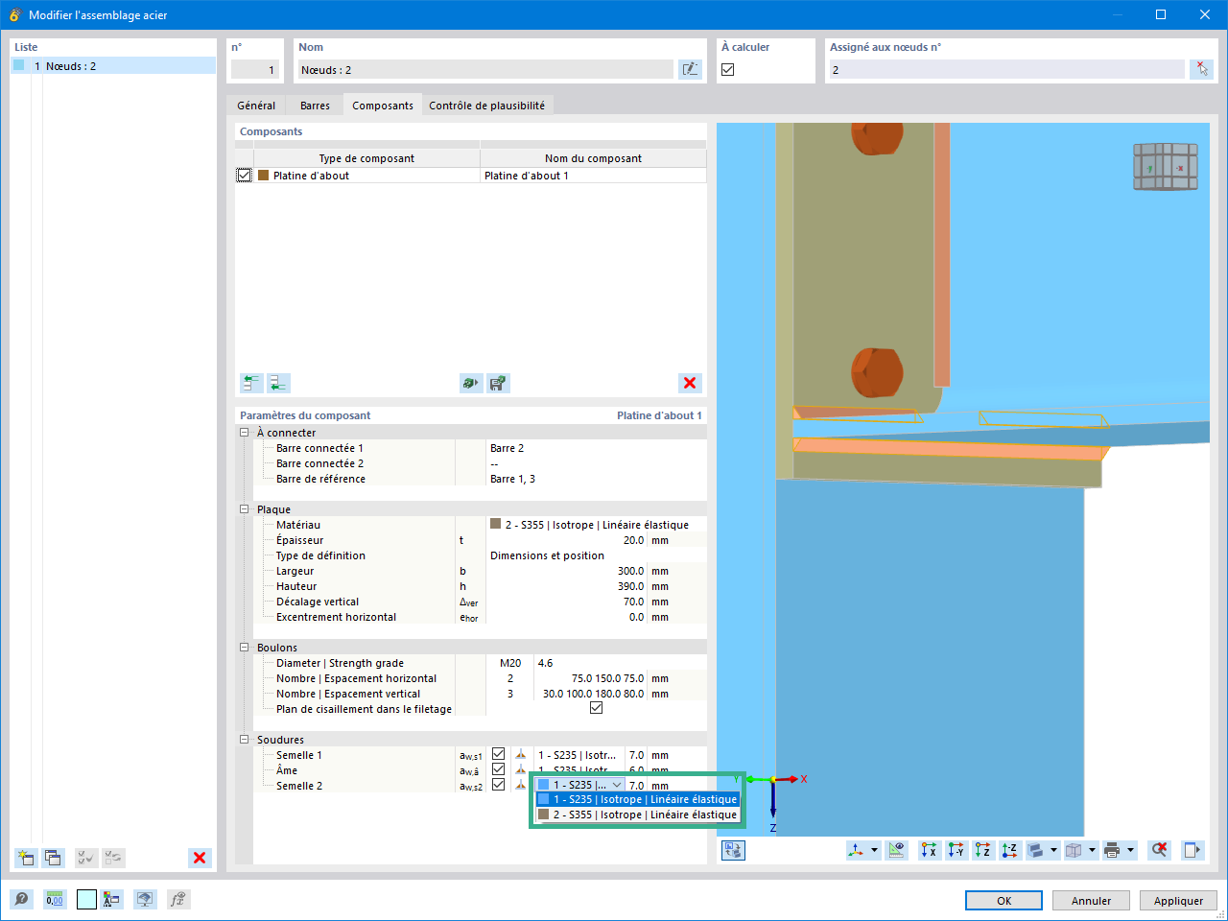Click the Hauteur value 390.0

(630, 586)
